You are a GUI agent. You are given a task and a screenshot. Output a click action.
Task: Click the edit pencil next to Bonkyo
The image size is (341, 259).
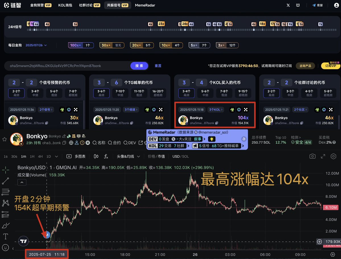tap(64, 136)
